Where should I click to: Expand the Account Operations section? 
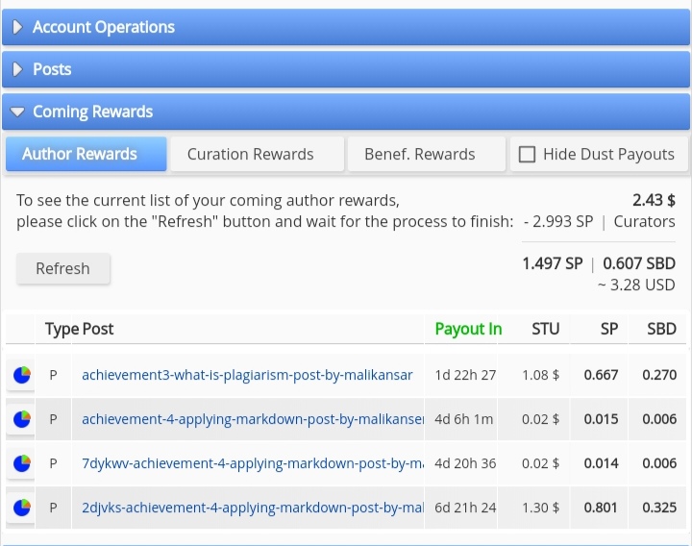tap(346, 27)
